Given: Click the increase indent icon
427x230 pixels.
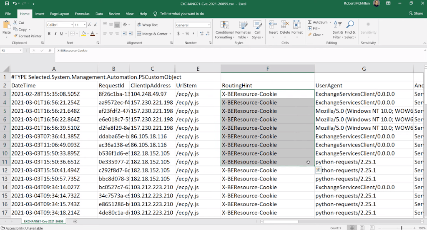Looking at the screenshot, I should pos(131,34).
